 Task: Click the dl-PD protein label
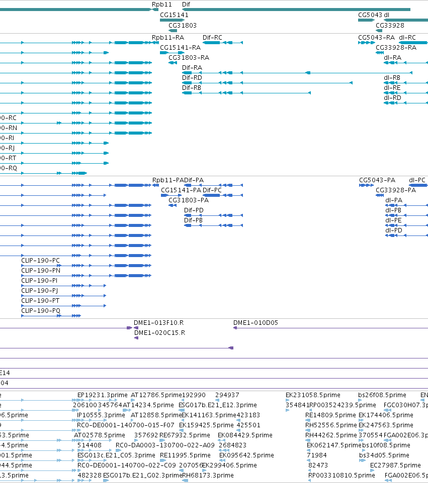click(394, 230)
